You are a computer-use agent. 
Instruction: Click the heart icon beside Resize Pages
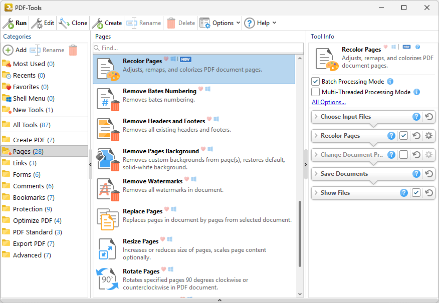[x=163, y=239]
